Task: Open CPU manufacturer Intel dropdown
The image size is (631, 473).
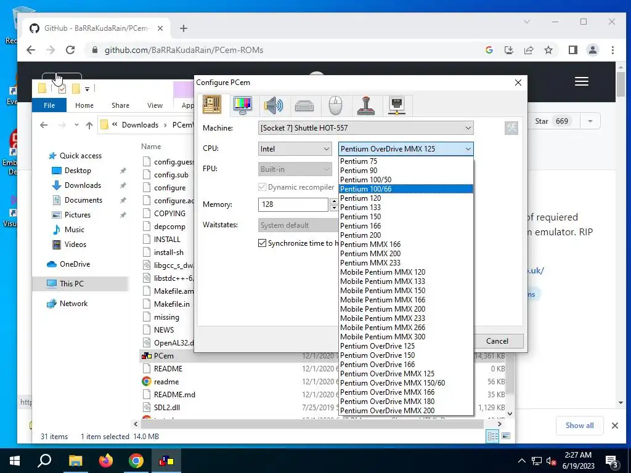Action: click(x=295, y=149)
